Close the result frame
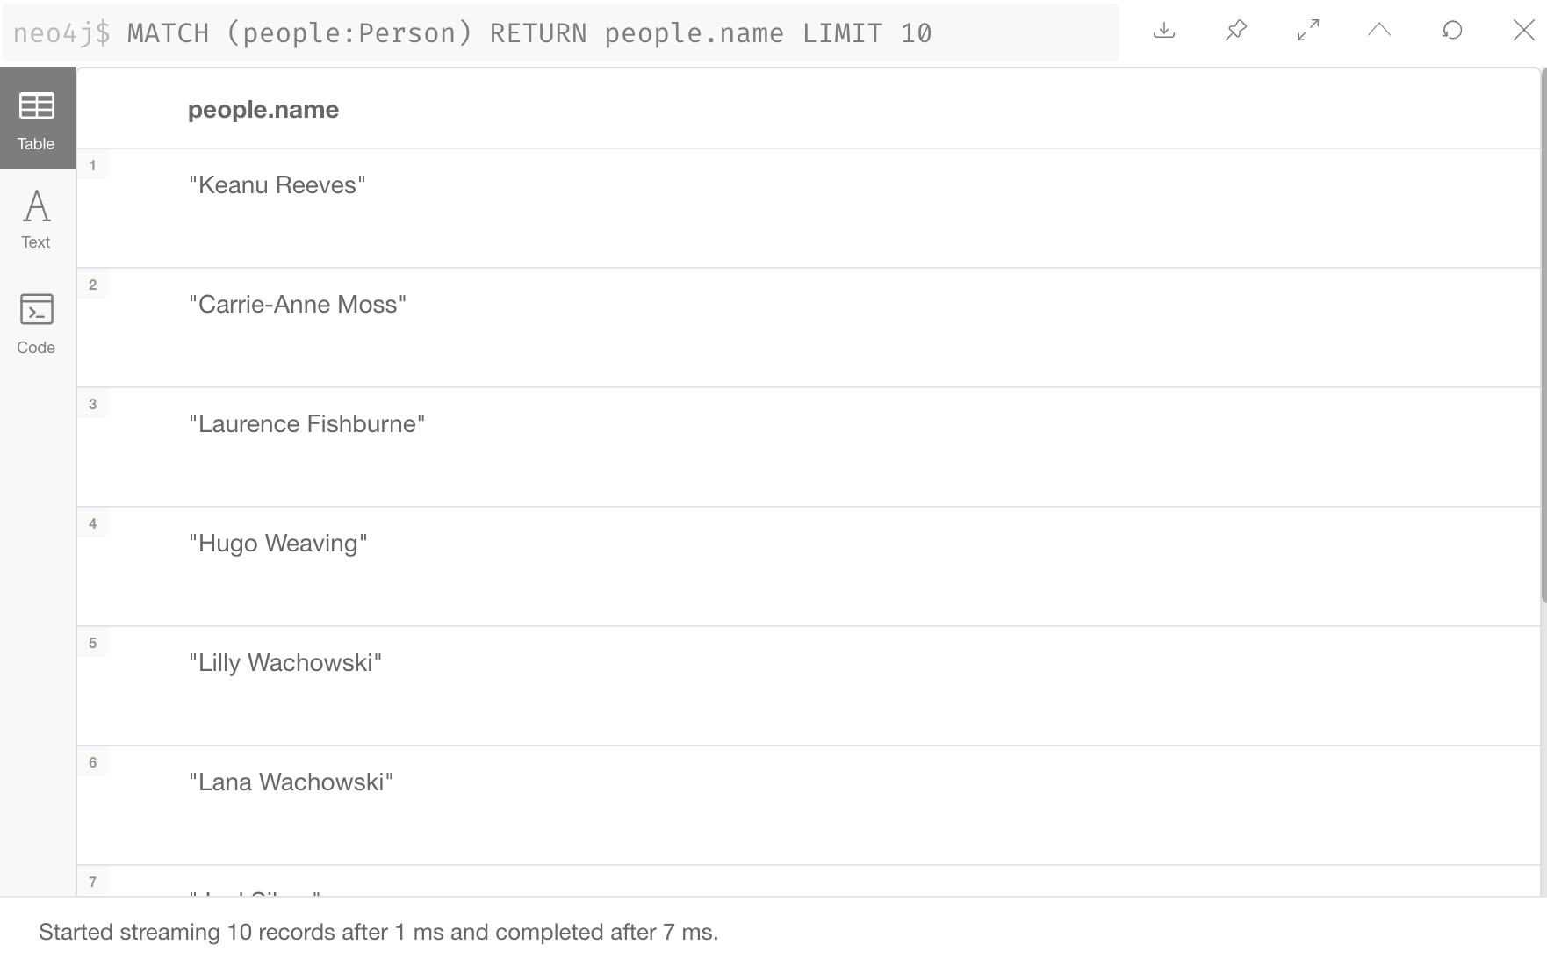Screen dimensions: 1547x966 click(1524, 31)
